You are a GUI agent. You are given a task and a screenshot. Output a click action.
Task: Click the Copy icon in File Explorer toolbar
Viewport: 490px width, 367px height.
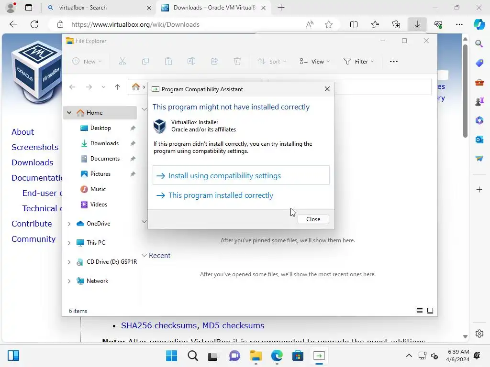[145, 62]
